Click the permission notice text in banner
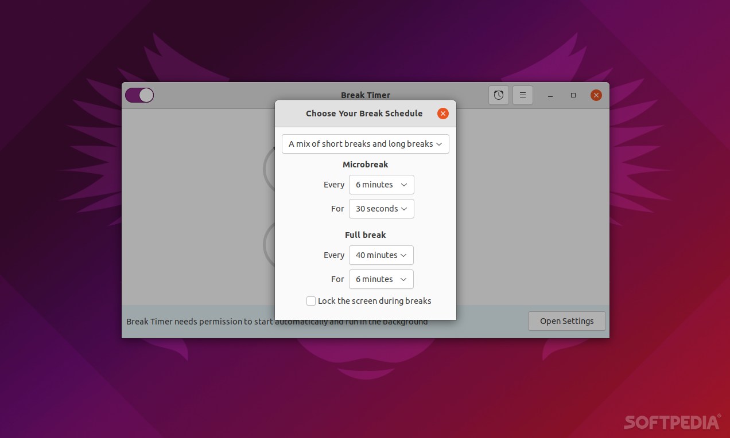 277,322
